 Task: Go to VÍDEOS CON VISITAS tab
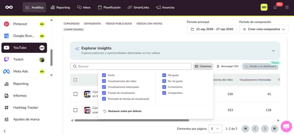(149, 24)
